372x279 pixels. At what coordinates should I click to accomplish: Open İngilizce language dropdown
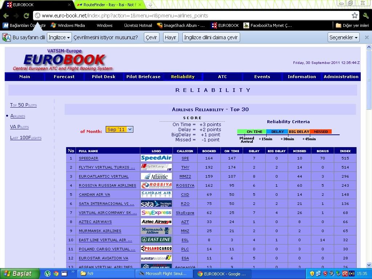[x=59, y=37]
